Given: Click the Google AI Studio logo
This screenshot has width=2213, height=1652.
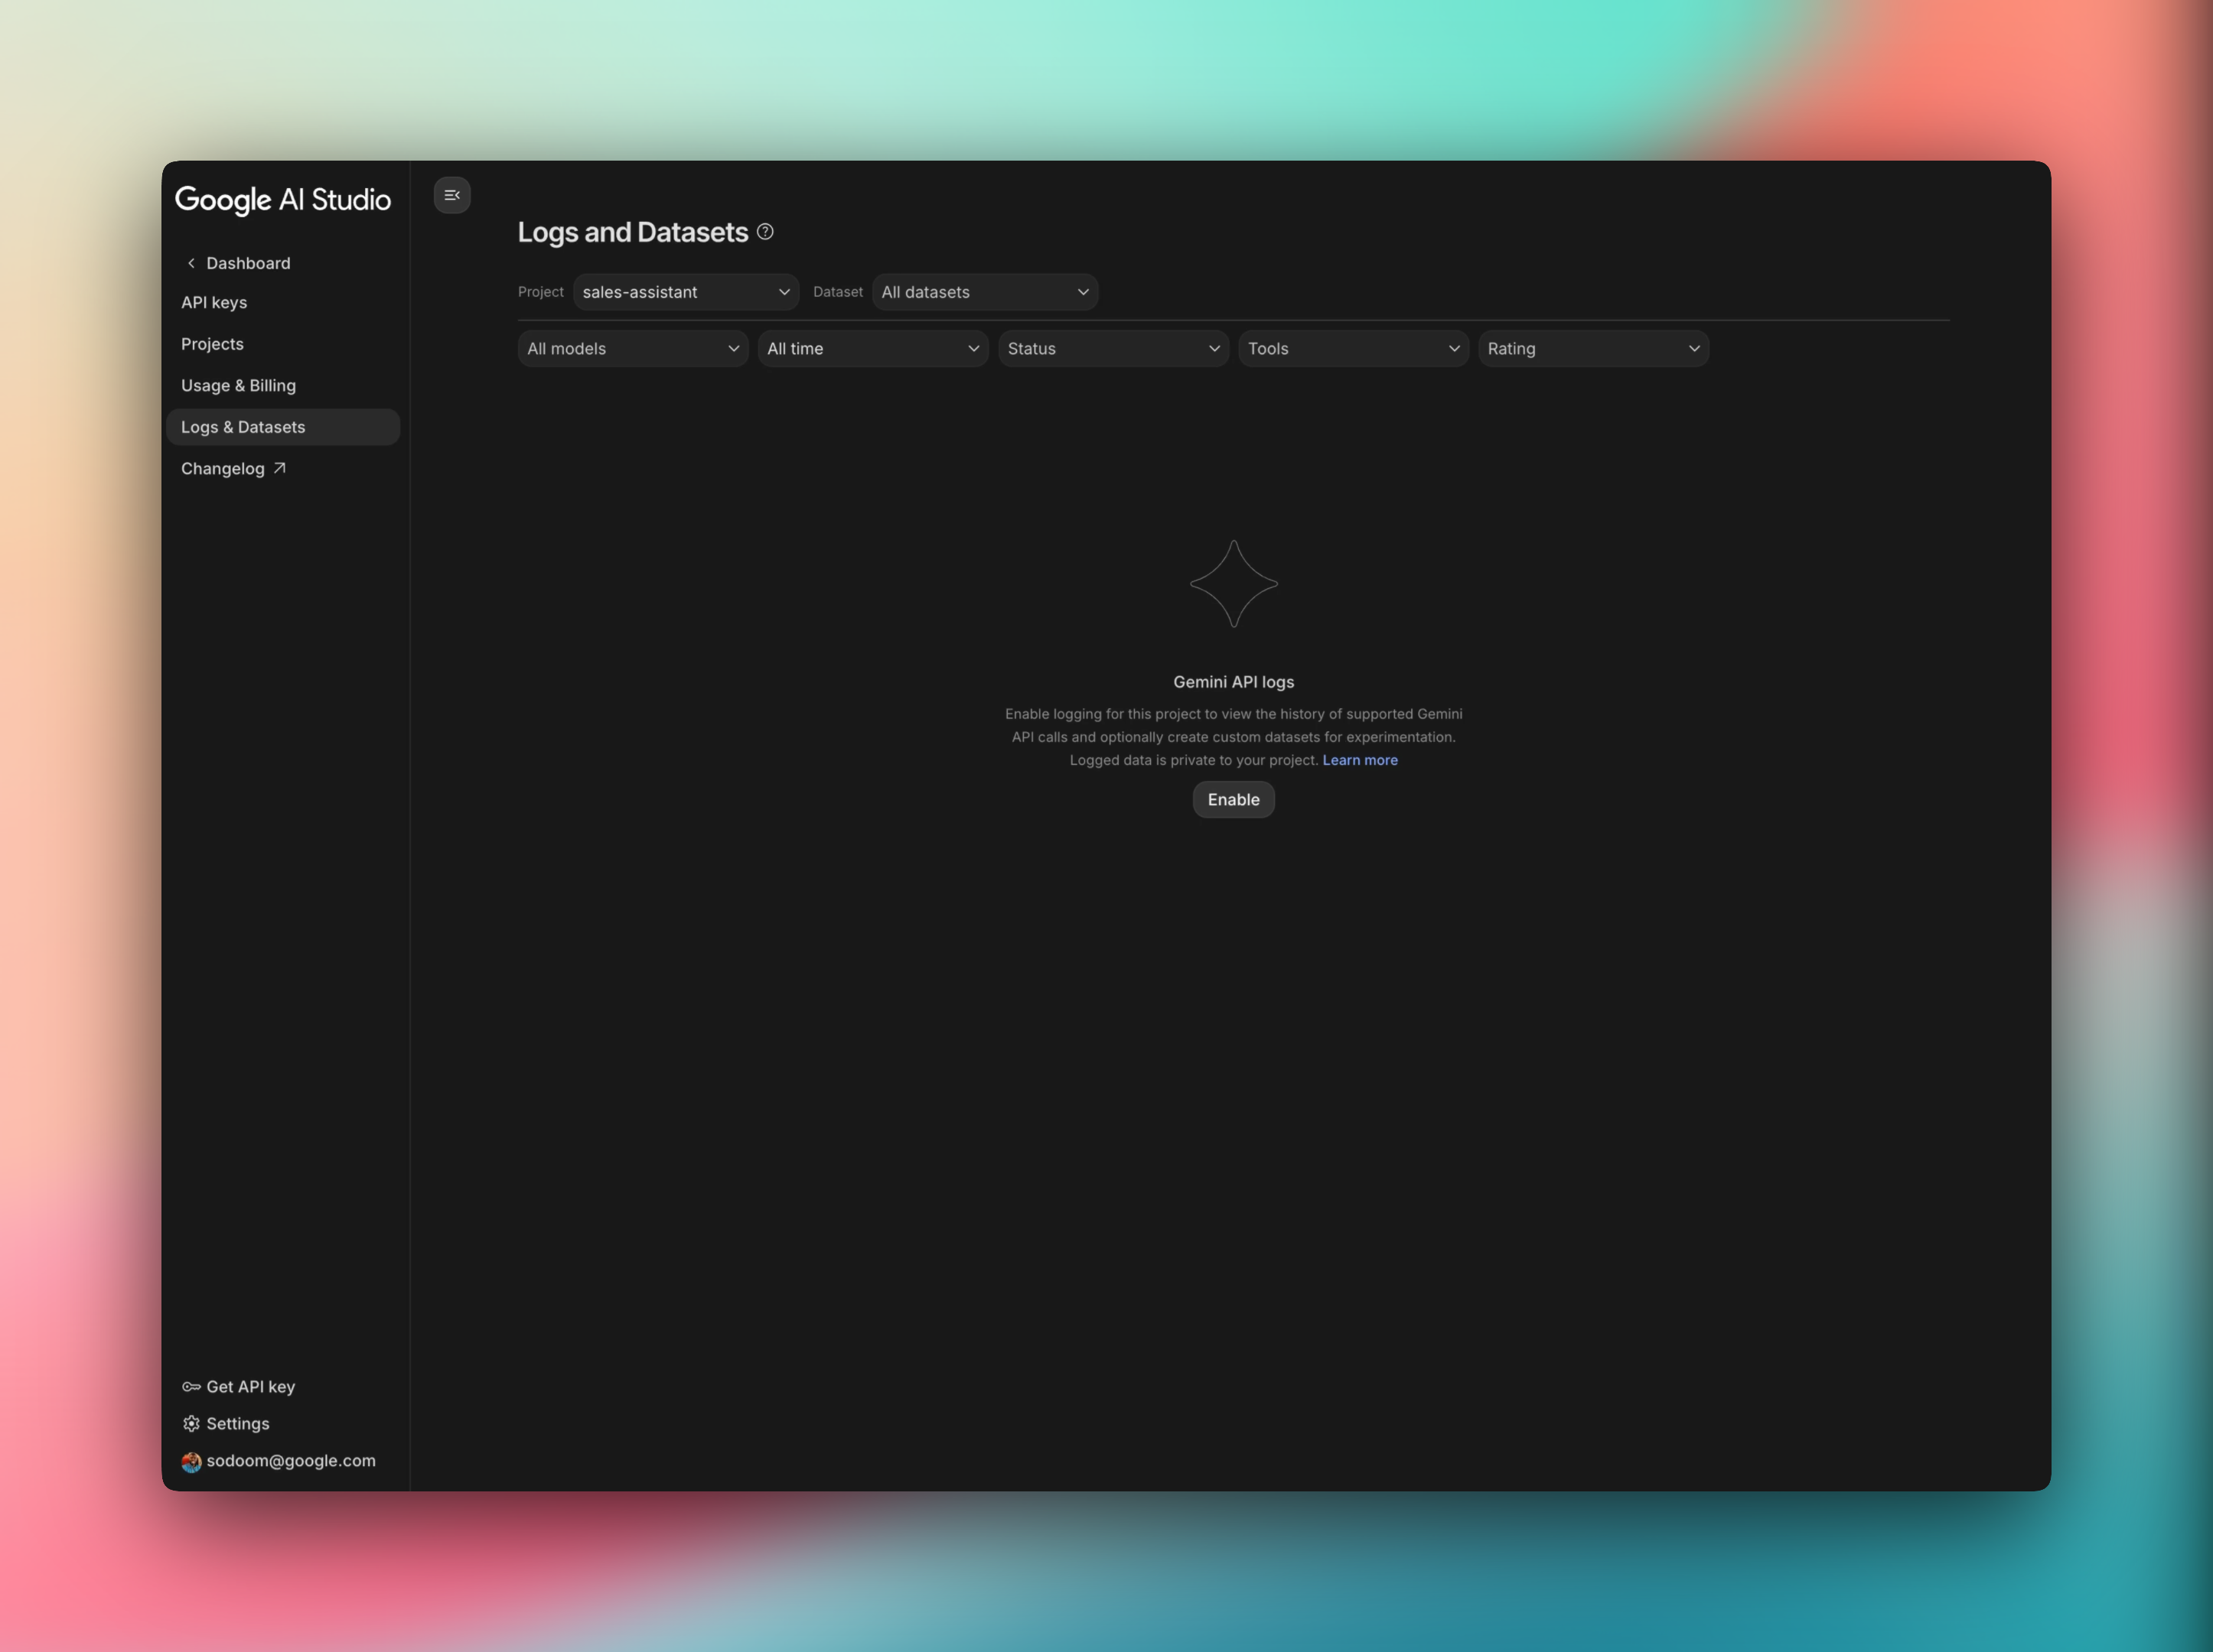Looking at the screenshot, I should click(283, 200).
